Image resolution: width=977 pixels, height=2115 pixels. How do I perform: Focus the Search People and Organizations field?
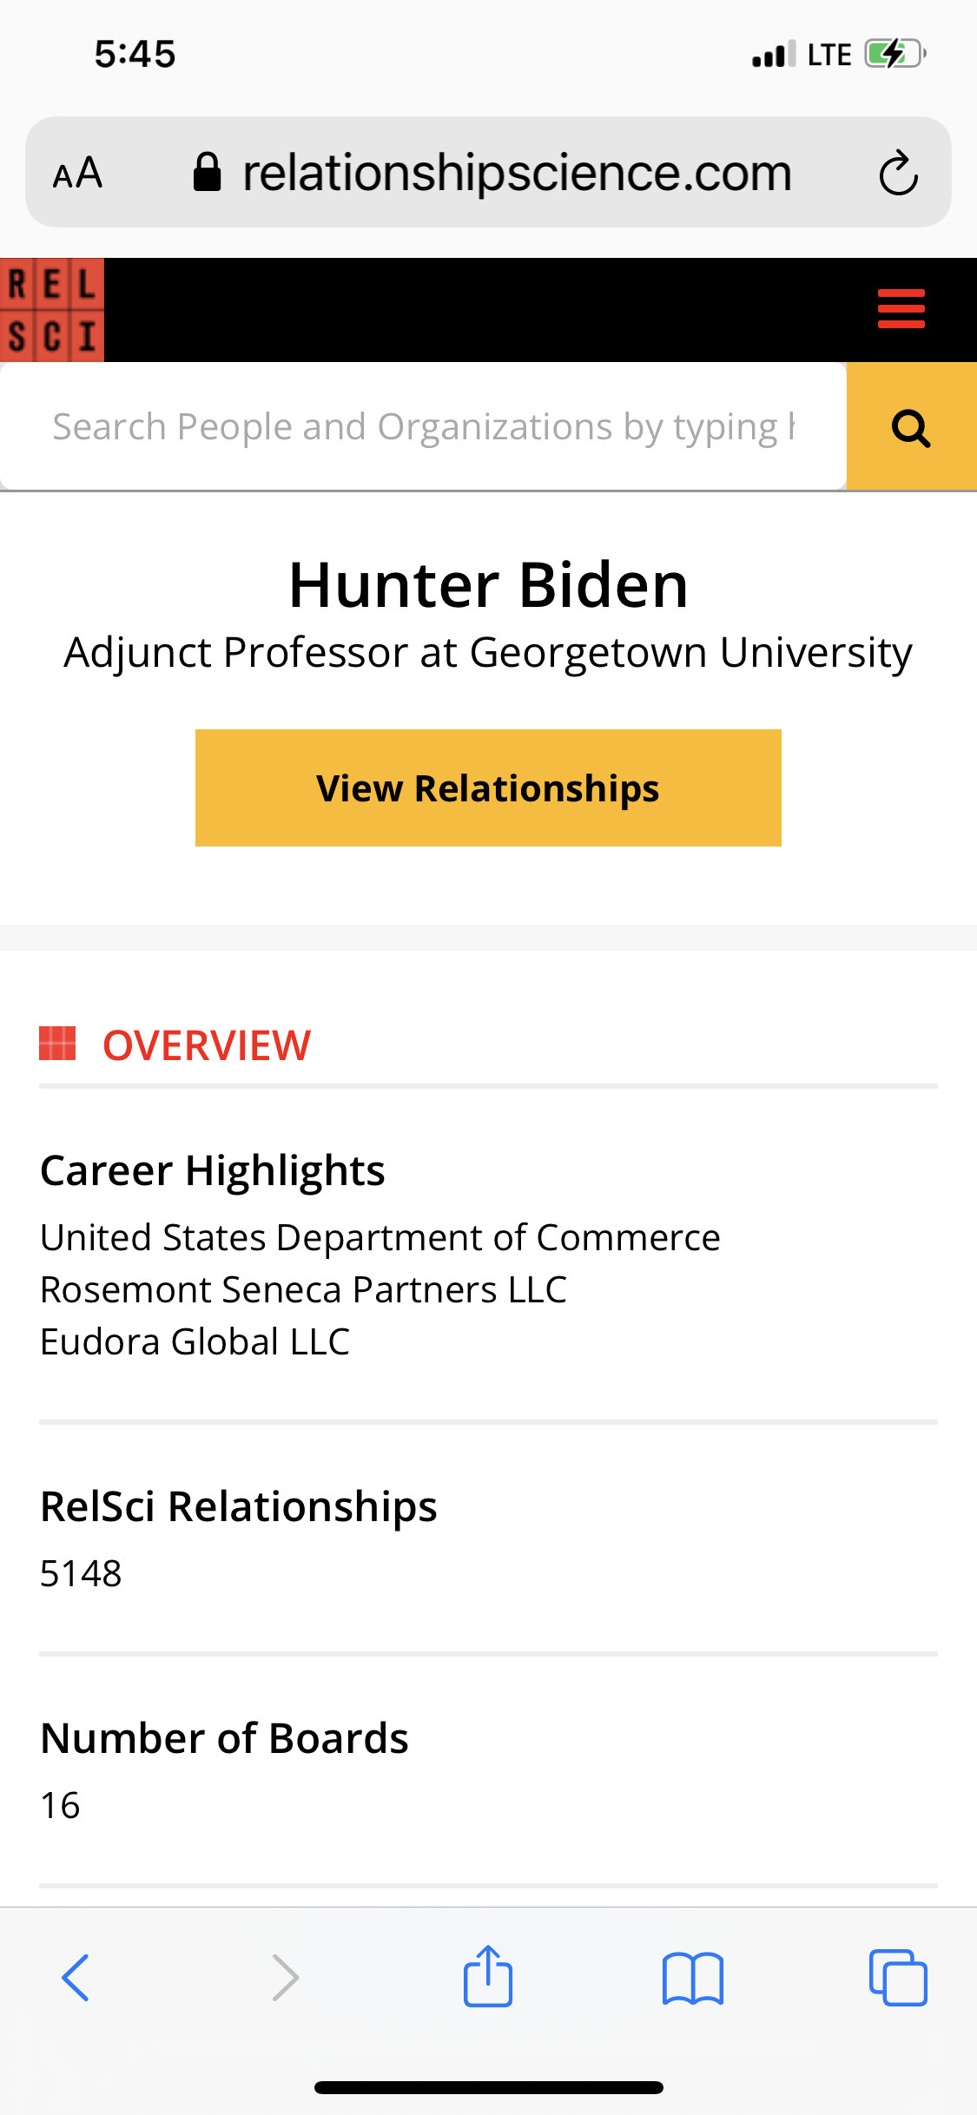[423, 427]
